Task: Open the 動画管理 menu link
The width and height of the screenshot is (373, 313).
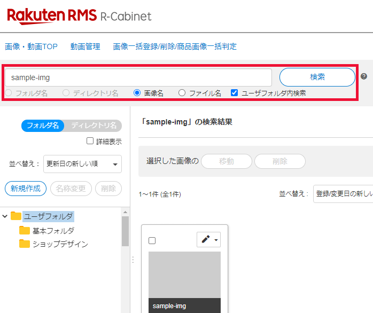Action: click(85, 46)
